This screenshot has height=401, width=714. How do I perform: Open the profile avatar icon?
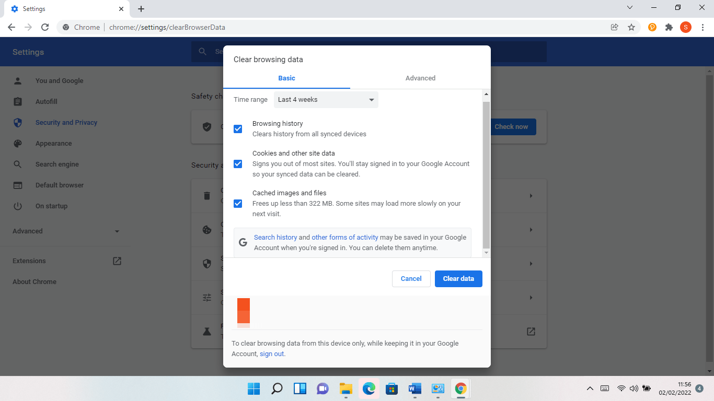(686, 27)
